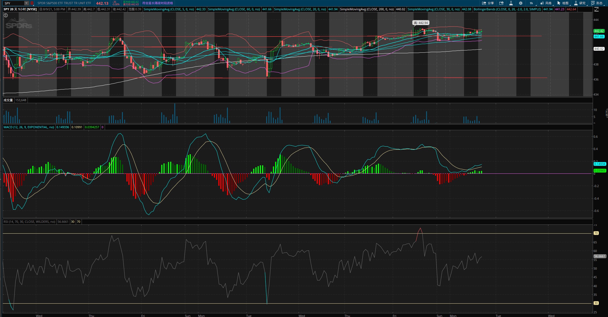
Task: Click the 范围:0.39 range readout
Action: click(x=135, y=9)
